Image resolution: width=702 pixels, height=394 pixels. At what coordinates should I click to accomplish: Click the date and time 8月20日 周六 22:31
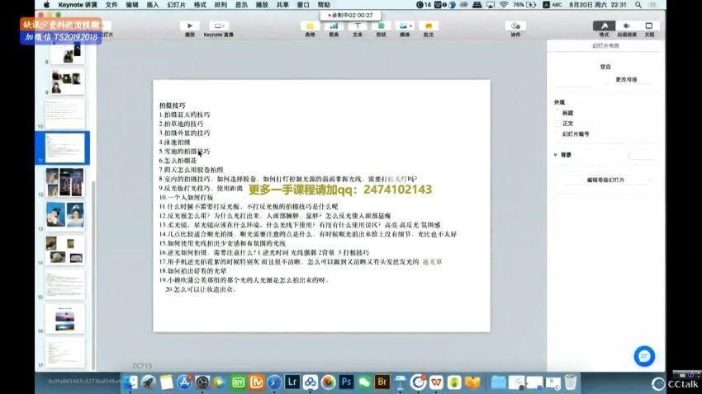pos(597,5)
